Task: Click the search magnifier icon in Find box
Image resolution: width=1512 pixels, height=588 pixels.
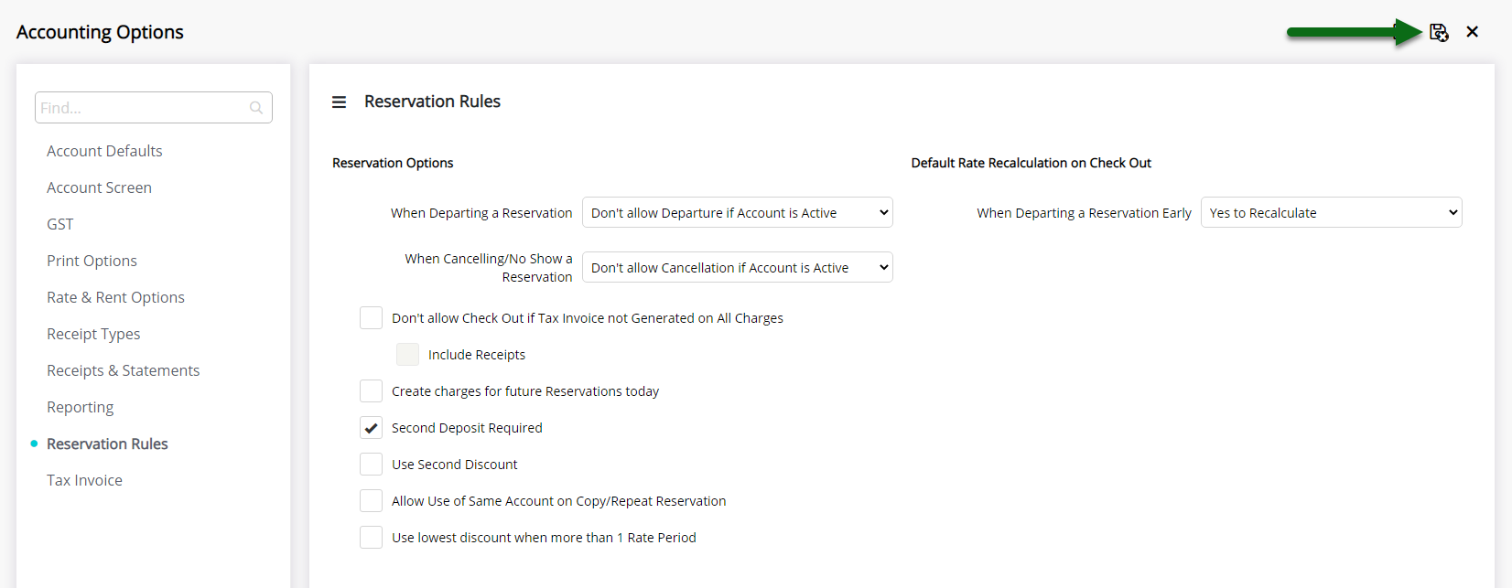Action: [256, 108]
